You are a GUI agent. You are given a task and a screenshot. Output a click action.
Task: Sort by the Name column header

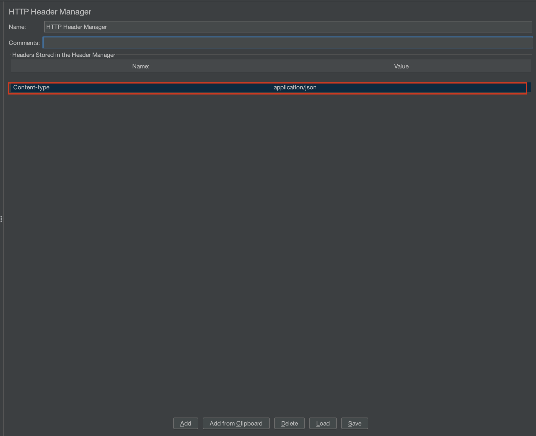(140, 66)
